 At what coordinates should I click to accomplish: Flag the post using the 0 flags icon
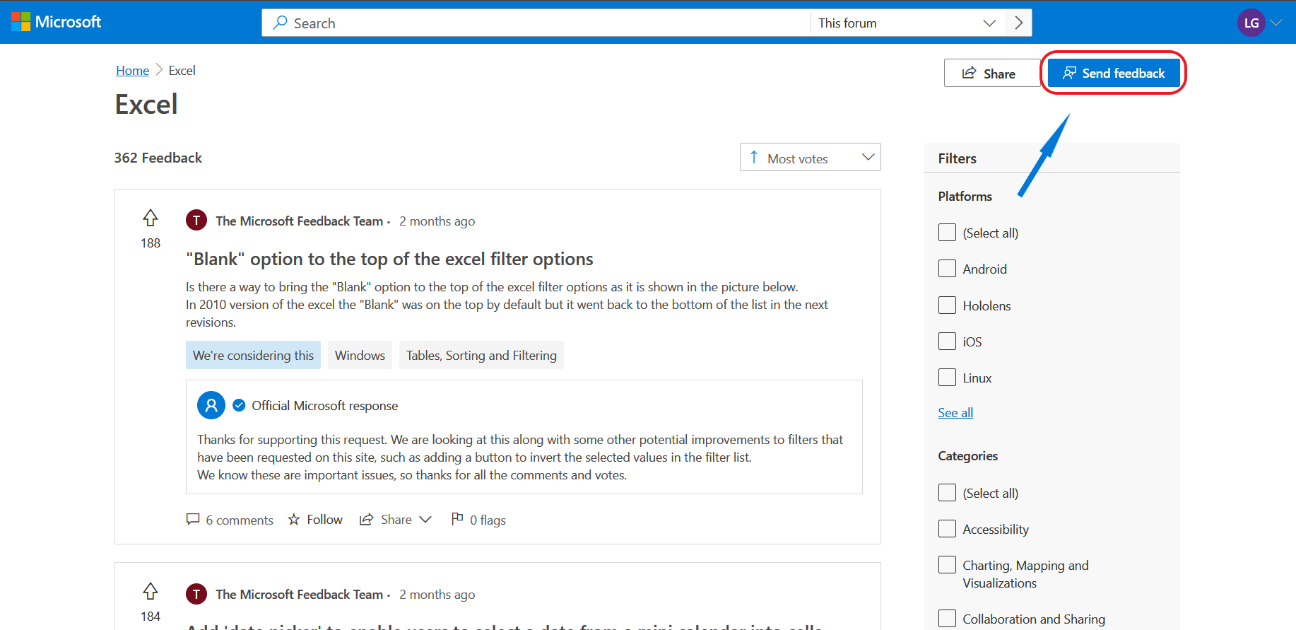pyautogui.click(x=457, y=519)
